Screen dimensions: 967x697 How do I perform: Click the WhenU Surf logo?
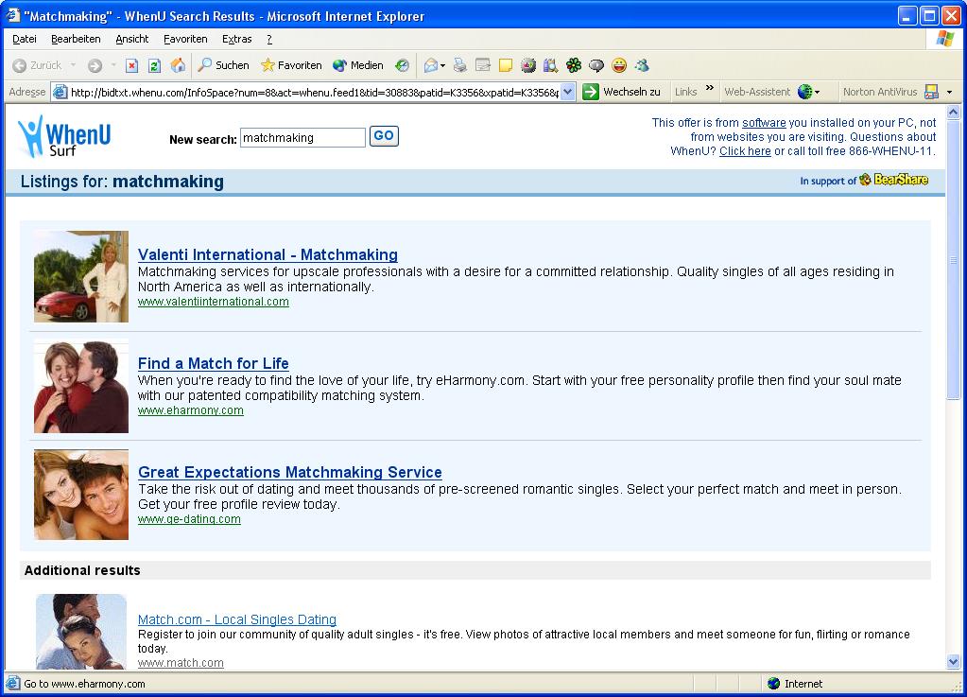[x=64, y=136]
